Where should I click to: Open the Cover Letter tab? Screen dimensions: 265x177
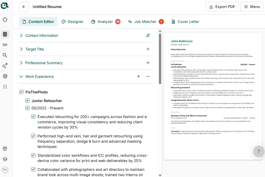tap(185, 22)
